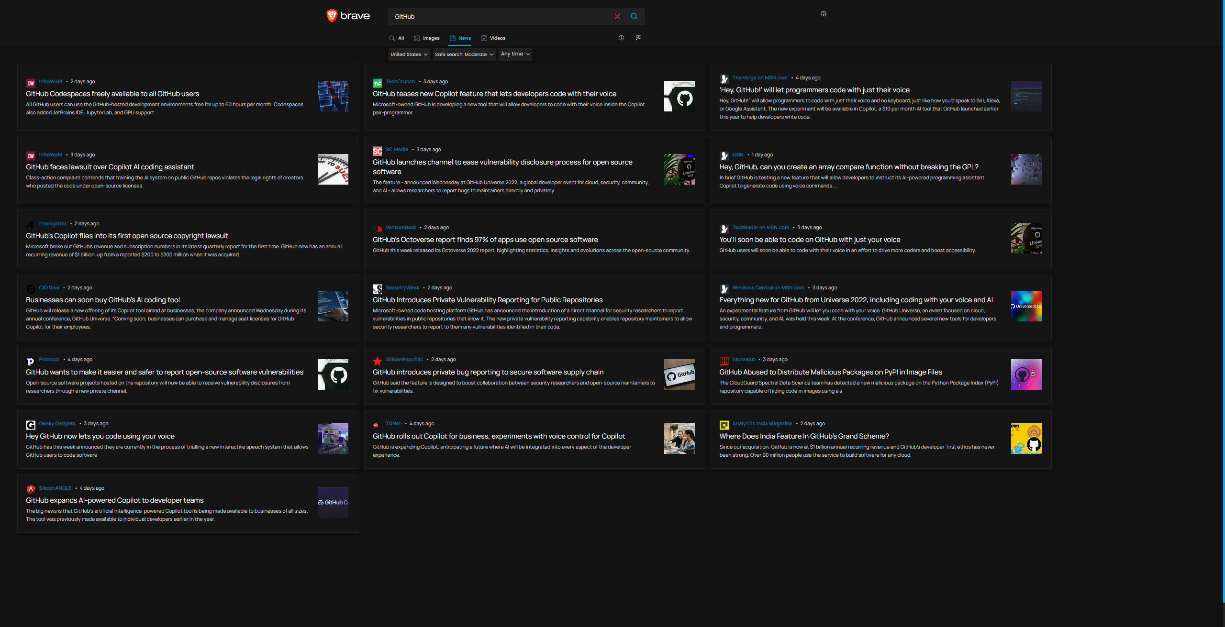Send feedback using the chat bubble icon
This screenshot has width=1225, height=627.
[638, 38]
